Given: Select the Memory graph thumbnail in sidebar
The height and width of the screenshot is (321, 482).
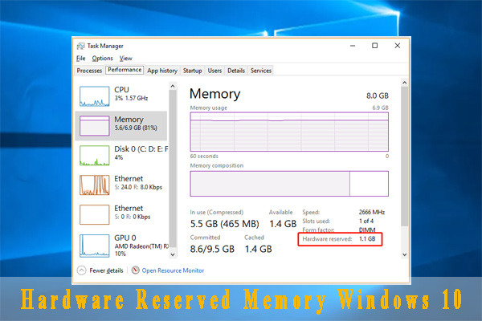Looking at the screenshot, I should 94,126.
